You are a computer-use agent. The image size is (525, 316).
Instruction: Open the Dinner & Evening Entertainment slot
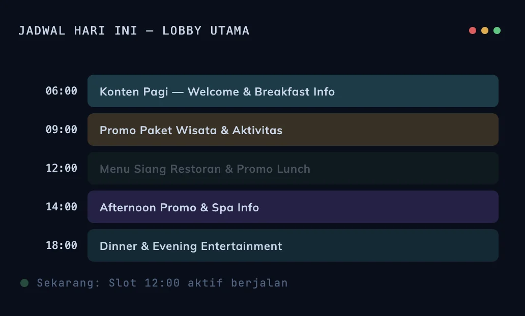(293, 246)
